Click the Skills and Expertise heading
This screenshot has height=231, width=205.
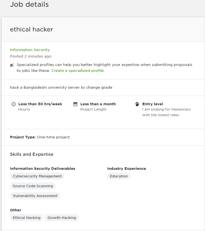31,154
